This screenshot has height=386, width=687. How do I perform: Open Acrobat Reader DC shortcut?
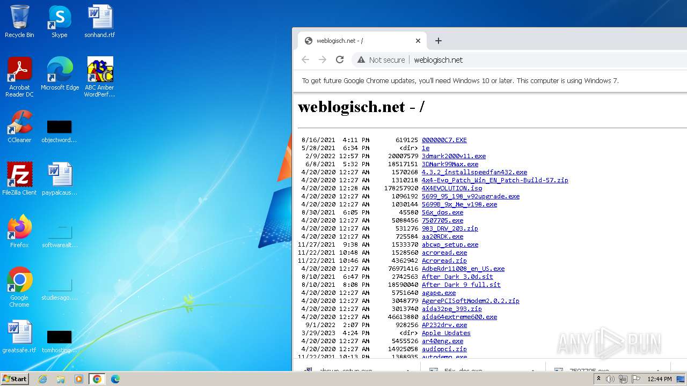(19, 77)
